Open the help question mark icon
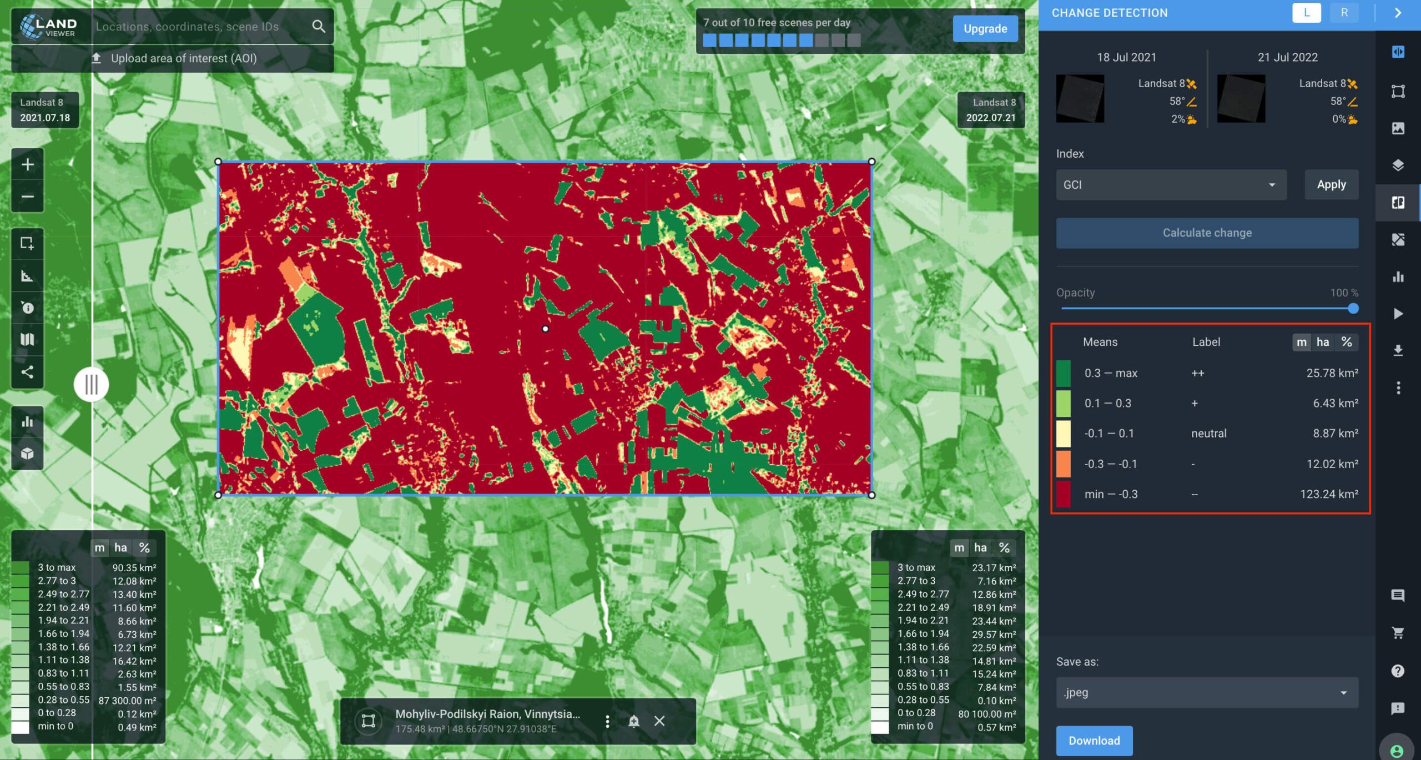Viewport: 1421px width, 760px height. click(1398, 671)
